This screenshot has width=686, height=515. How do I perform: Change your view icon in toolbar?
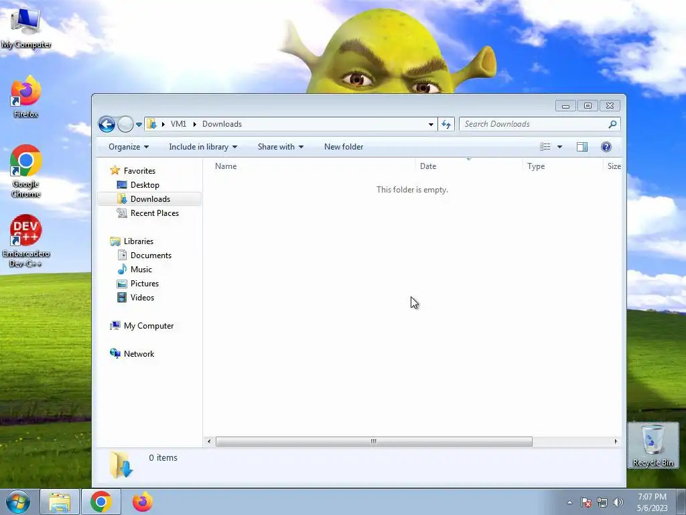pyautogui.click(x=545, y=147)
